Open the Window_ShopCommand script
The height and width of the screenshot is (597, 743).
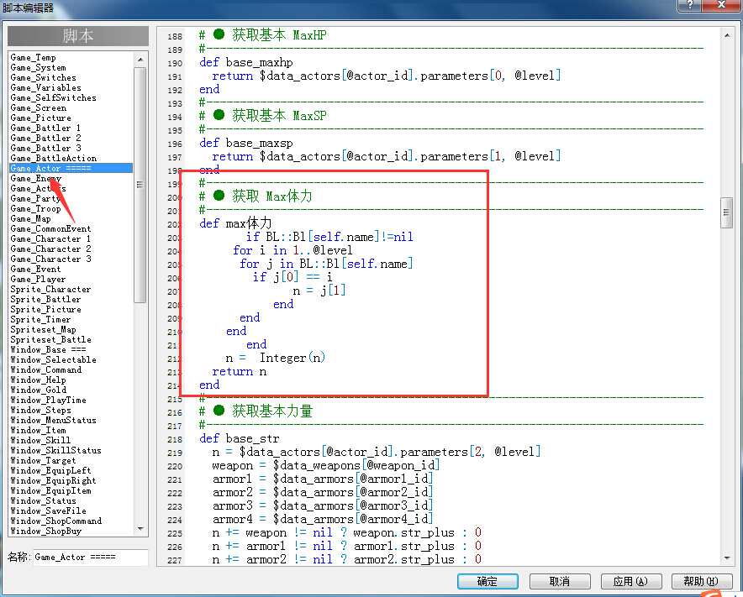(x=56, y=521)
